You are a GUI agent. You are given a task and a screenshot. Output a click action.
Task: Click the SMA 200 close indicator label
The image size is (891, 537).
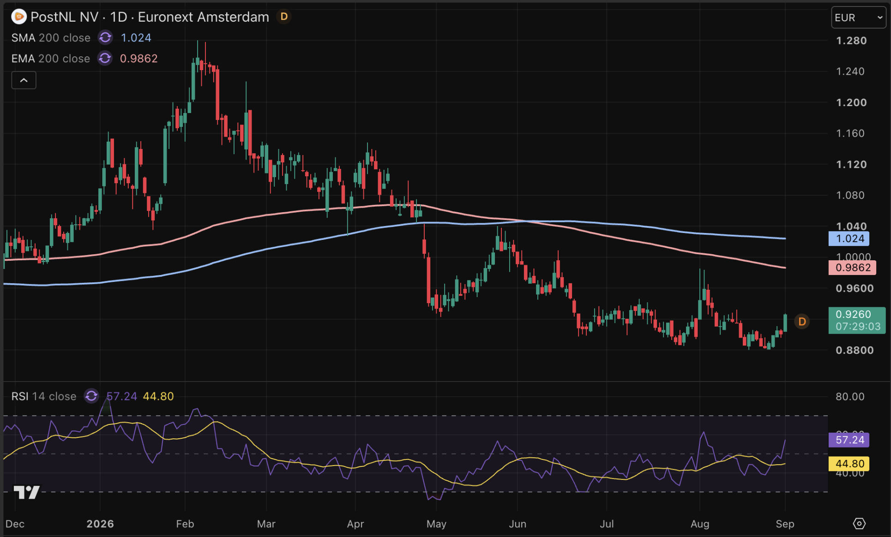(x=51, y=38)
